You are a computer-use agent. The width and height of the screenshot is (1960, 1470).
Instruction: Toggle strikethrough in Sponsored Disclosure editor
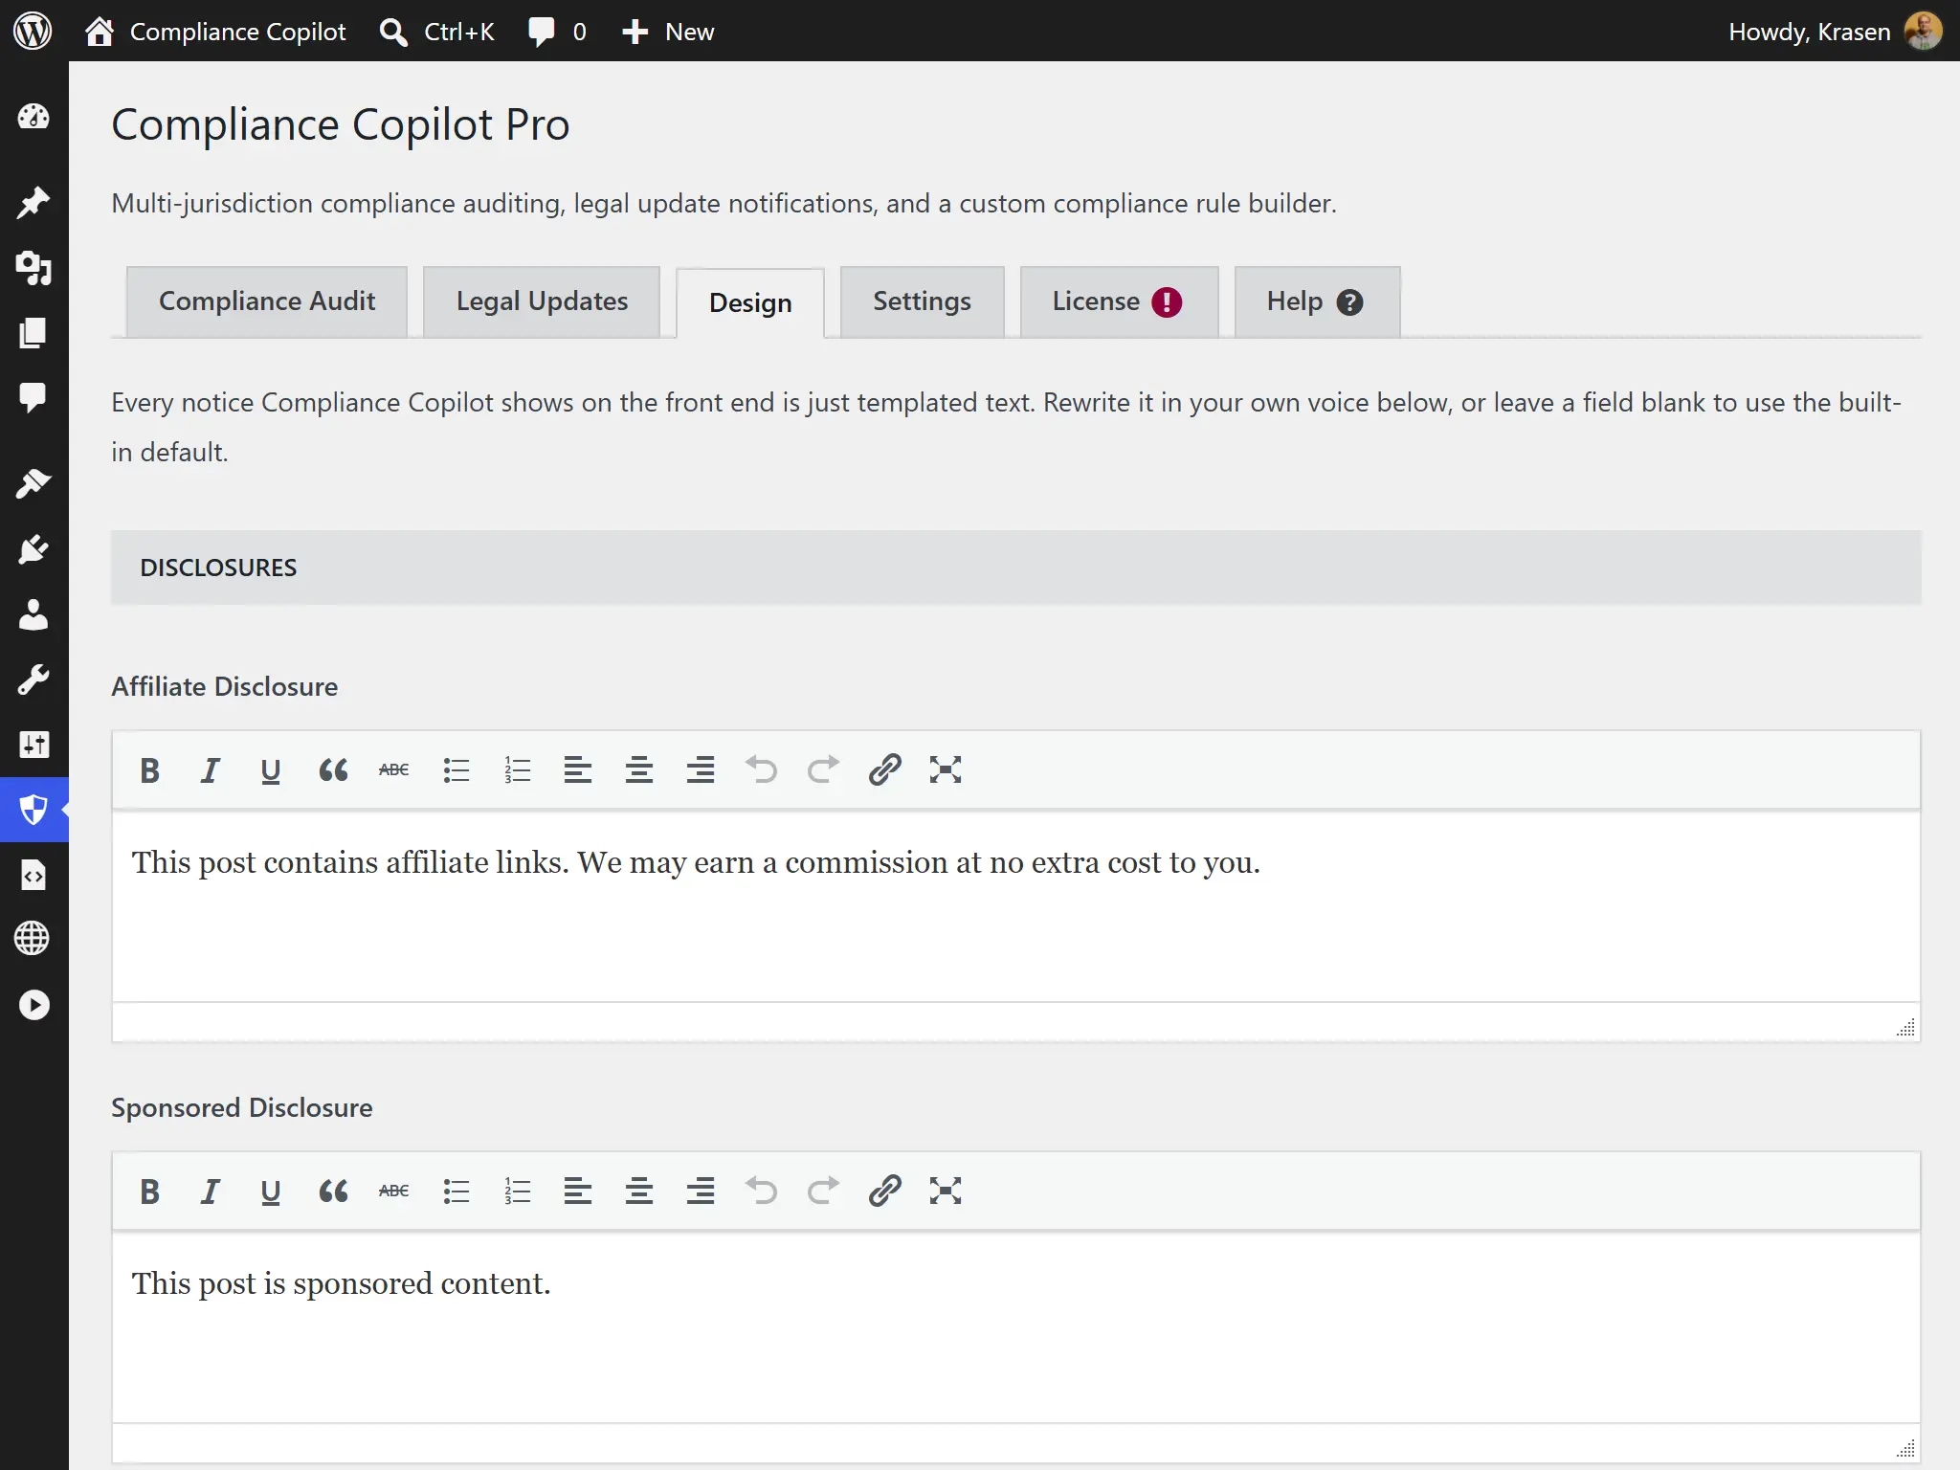point(393,1192)
